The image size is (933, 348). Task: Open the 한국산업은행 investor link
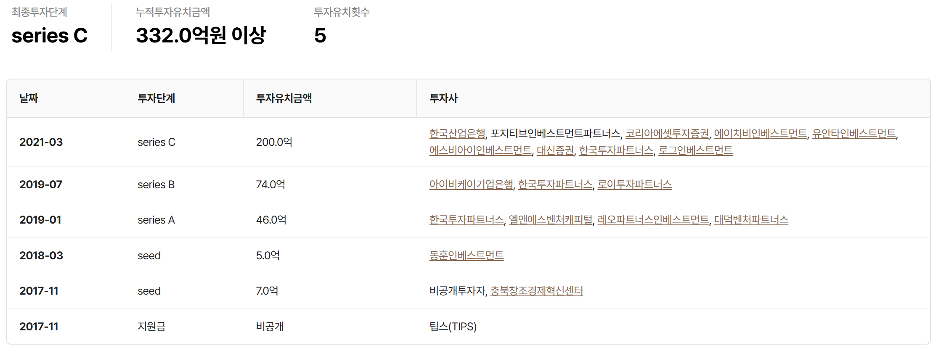click(457, 134)
